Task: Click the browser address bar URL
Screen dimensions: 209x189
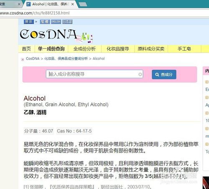Action: click(35, 13)
